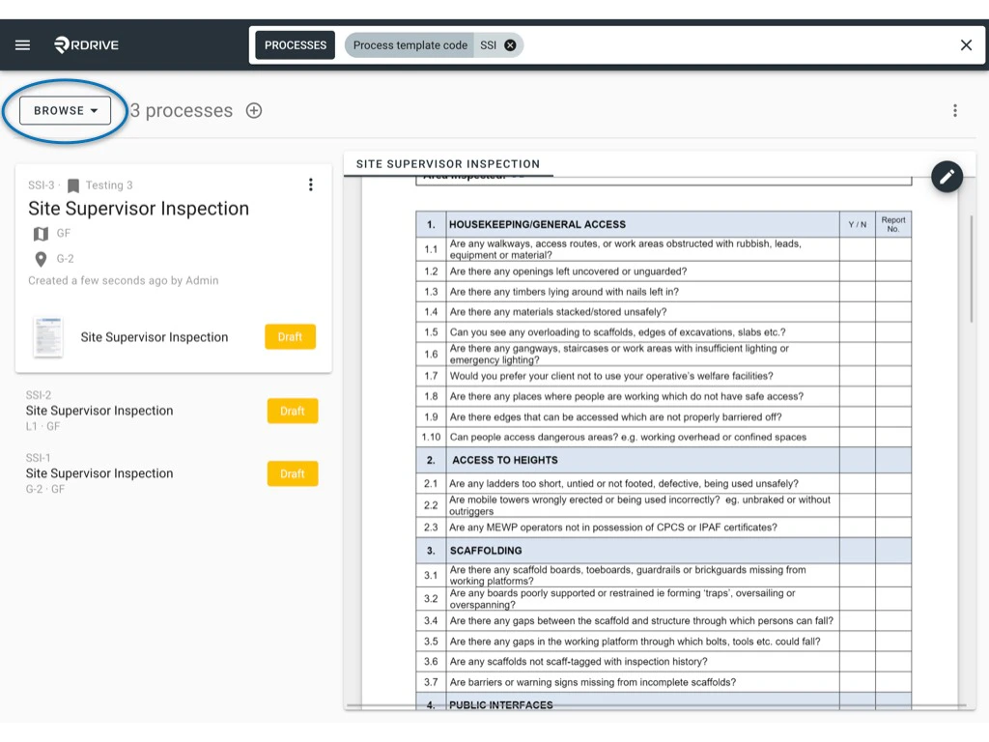
Task: Click the Site Supervisor Inspection card title
Action: click(139, 209)
